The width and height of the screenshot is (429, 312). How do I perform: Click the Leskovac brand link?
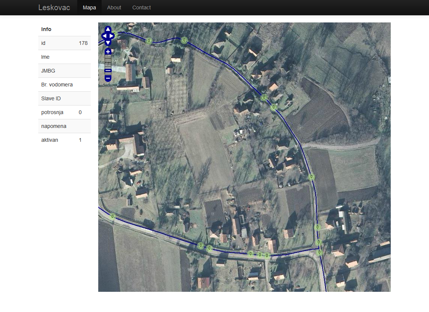pyautogui.click(x=54, y=7)
